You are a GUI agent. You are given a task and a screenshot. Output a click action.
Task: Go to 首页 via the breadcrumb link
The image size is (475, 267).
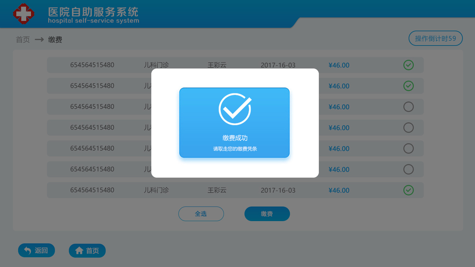[23, 40]
